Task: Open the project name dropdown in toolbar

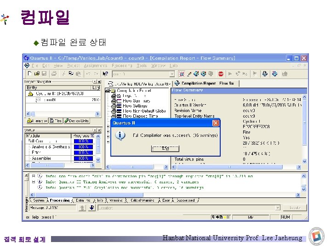Action: click(x=172, y=74)
